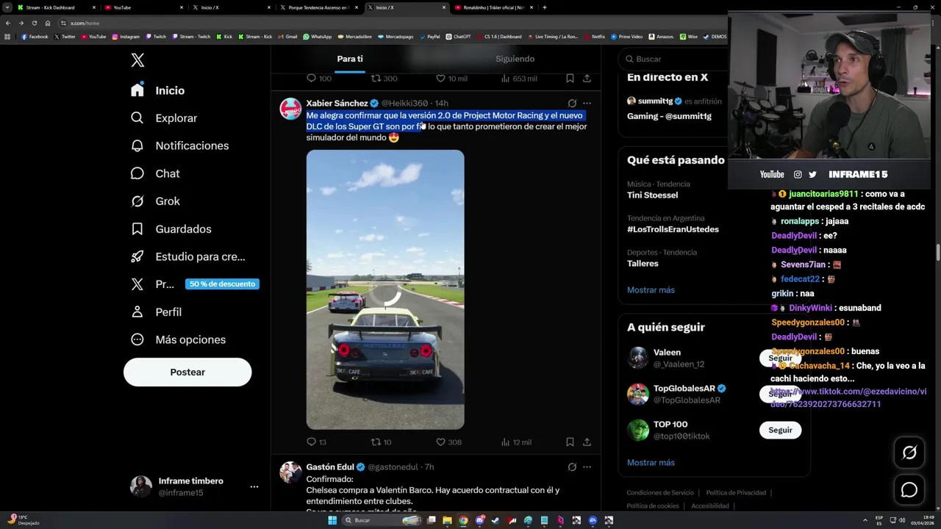Switch to the Para ti tab
941x529 pixels.
[350, 59]
